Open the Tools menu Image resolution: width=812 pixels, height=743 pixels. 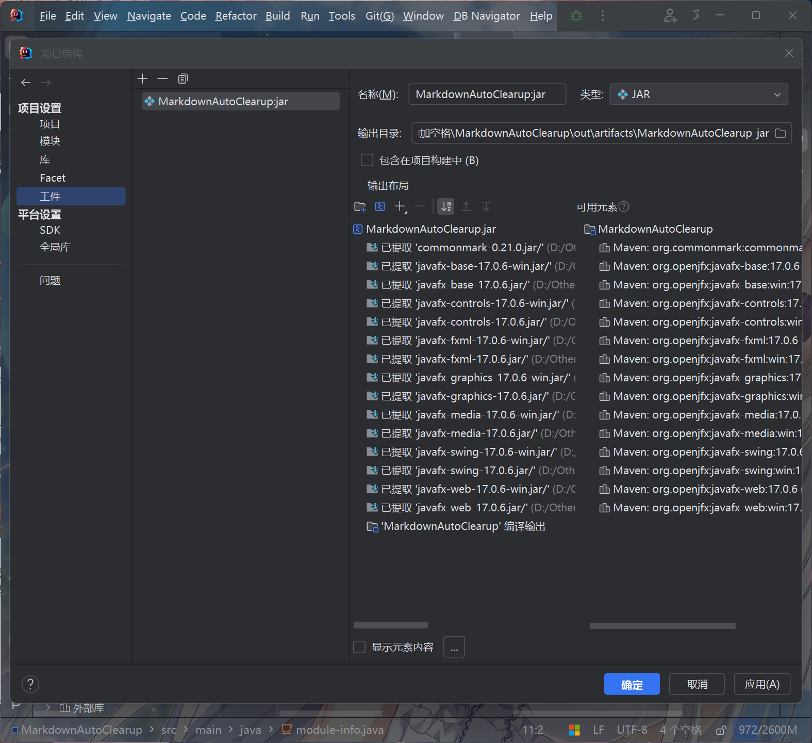(342, 16)
